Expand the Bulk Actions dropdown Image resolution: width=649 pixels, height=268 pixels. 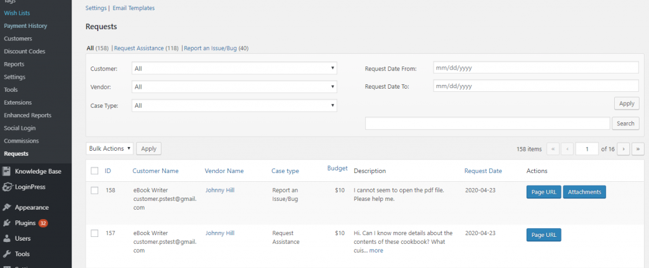pos(110,148)
